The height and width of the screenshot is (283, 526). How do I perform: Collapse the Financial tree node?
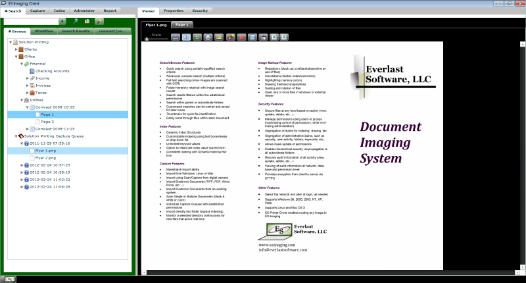coord(22,64)
